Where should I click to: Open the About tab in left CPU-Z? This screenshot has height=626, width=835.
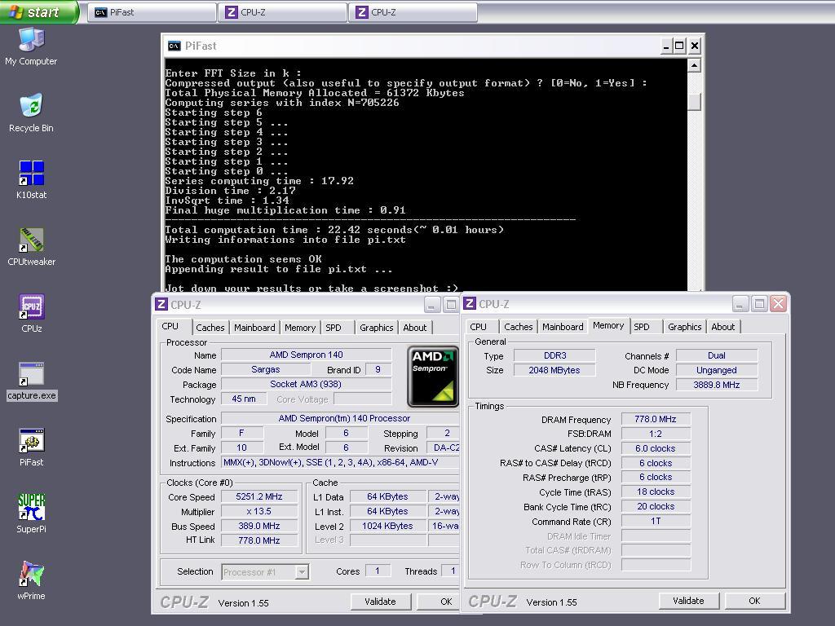click(415, 328)
